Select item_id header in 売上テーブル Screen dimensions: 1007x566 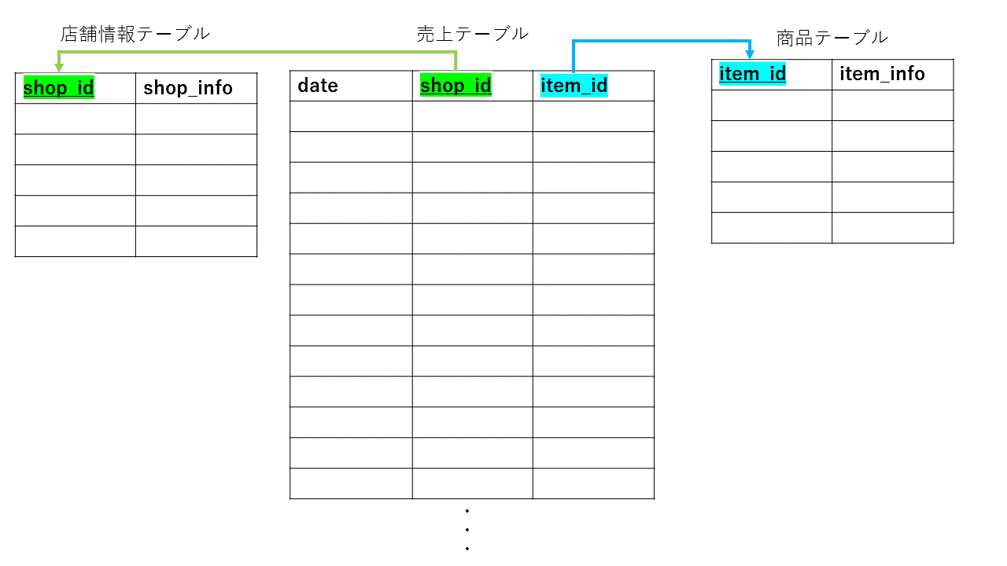(574, 85)
